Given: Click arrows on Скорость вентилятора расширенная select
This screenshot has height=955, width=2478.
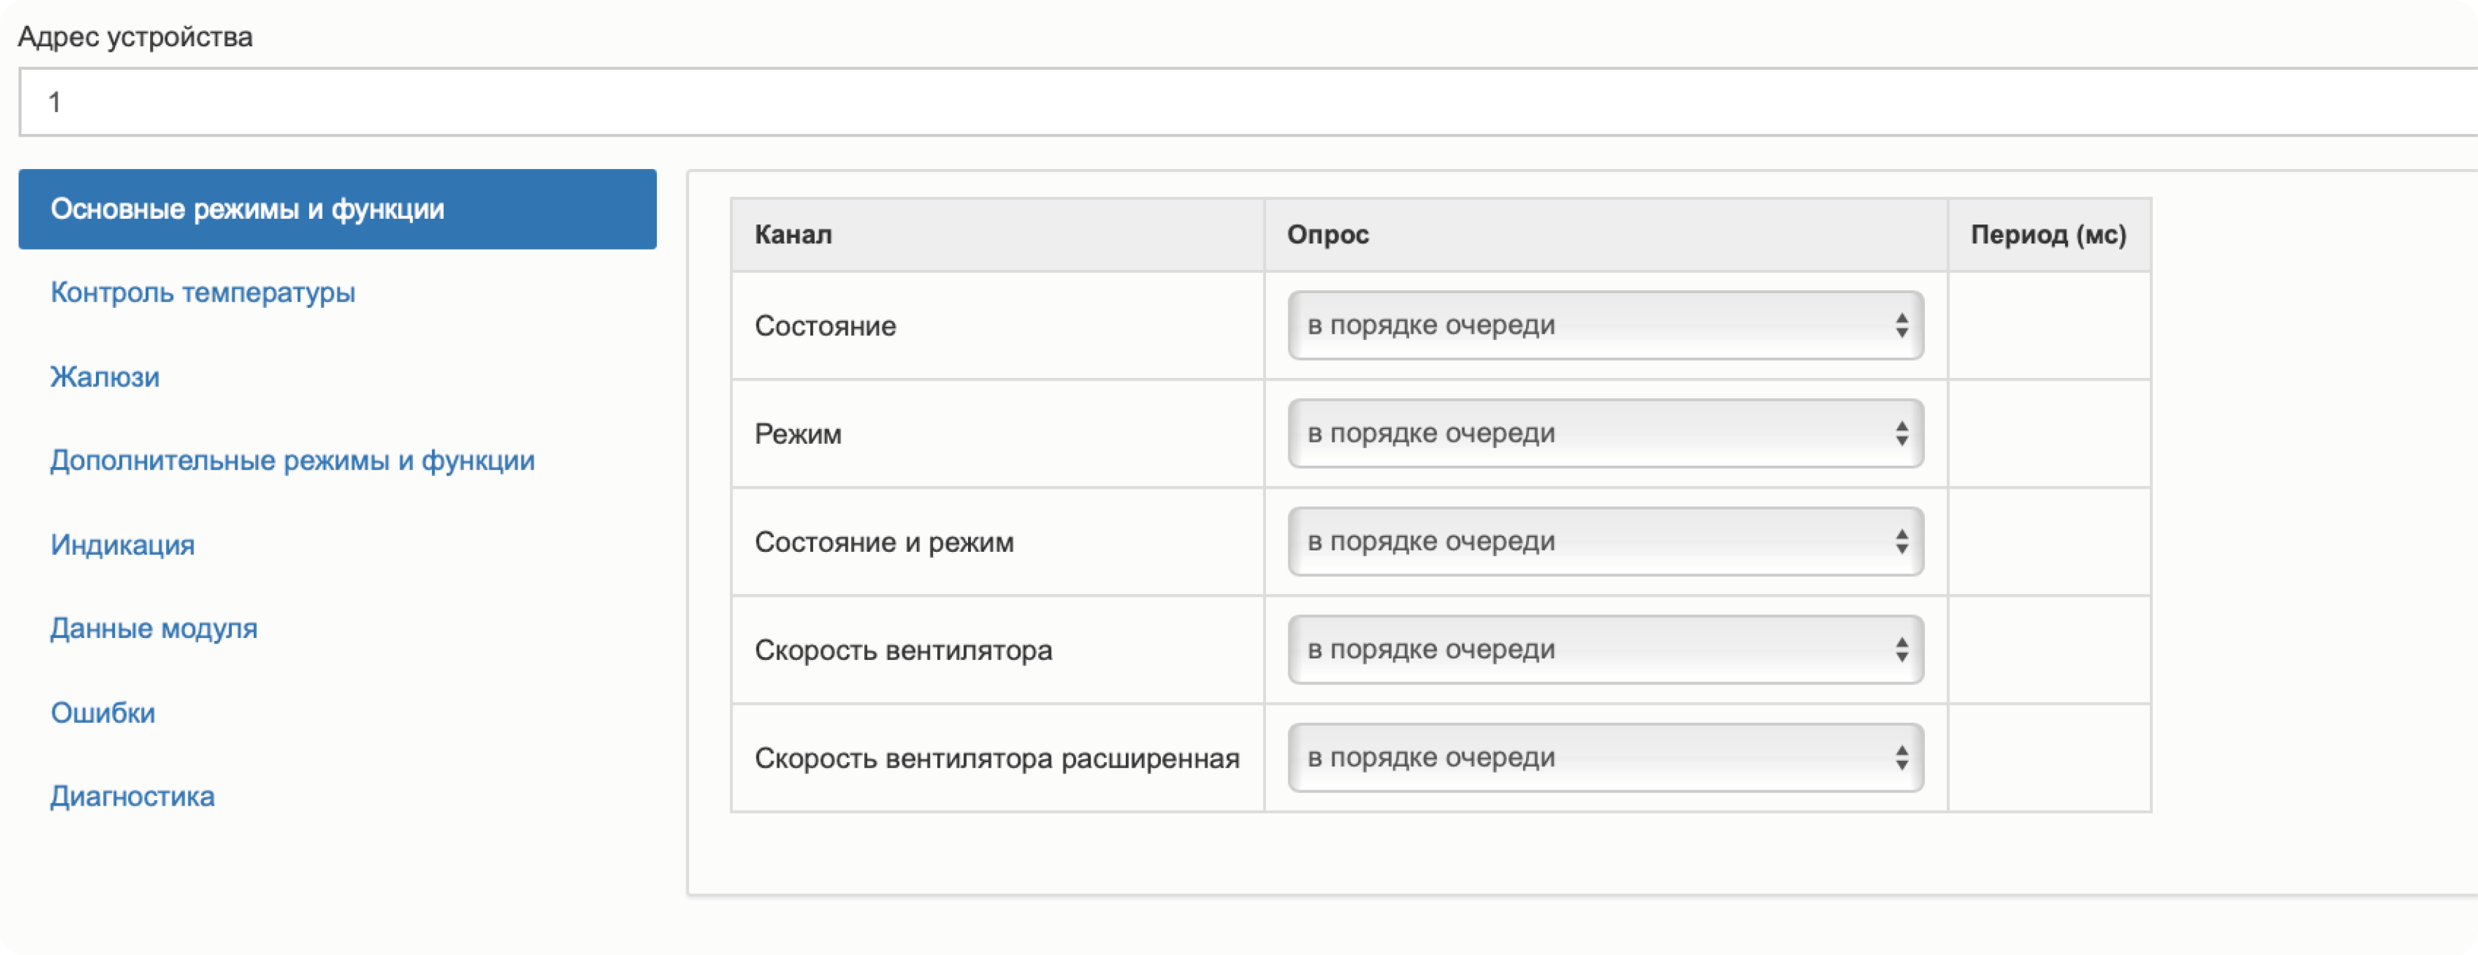Looking at the screenshot, I should (x=1901, y=758).
